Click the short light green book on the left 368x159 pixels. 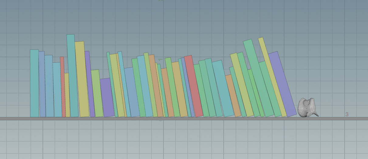pyautogui.click(x=97, y=94)
